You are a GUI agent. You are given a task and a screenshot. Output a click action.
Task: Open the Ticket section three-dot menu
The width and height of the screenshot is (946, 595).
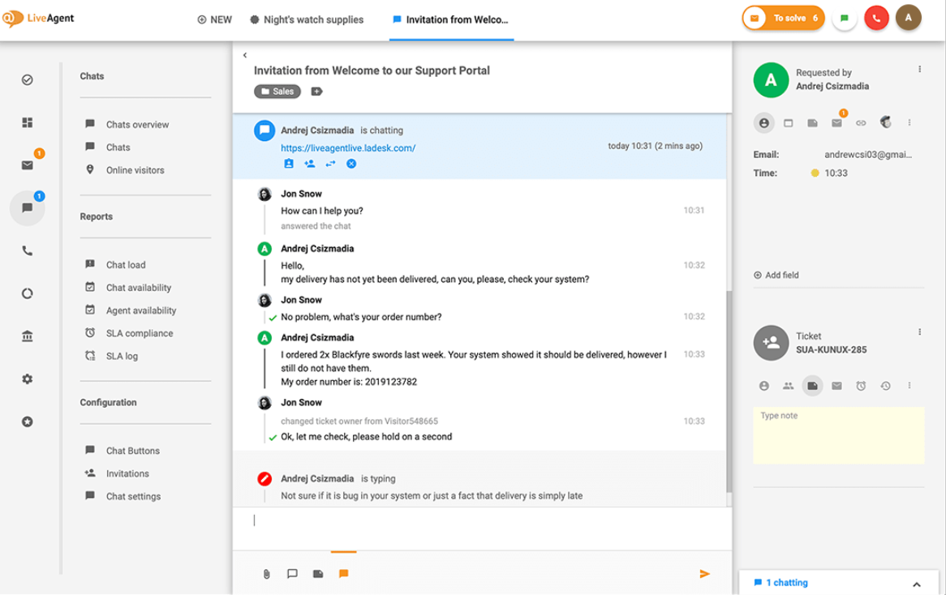[919, 332]
